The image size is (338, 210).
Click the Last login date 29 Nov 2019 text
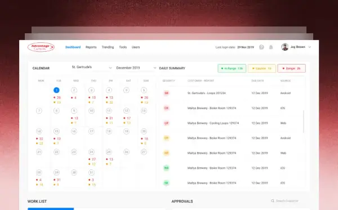235,47
